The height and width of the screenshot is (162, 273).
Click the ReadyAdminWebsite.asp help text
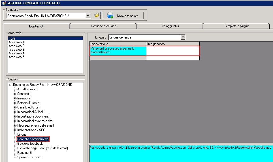[181, 148]
